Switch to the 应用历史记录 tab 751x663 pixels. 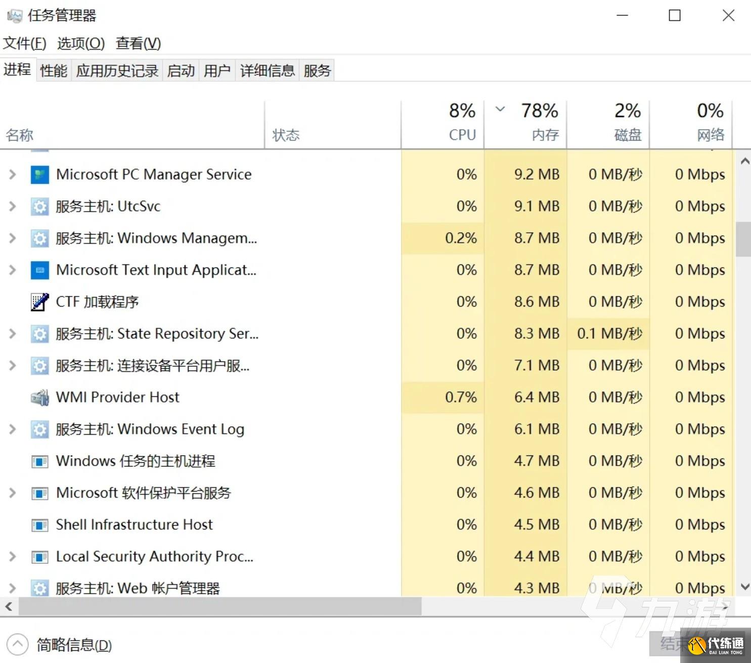click(117, 71)
